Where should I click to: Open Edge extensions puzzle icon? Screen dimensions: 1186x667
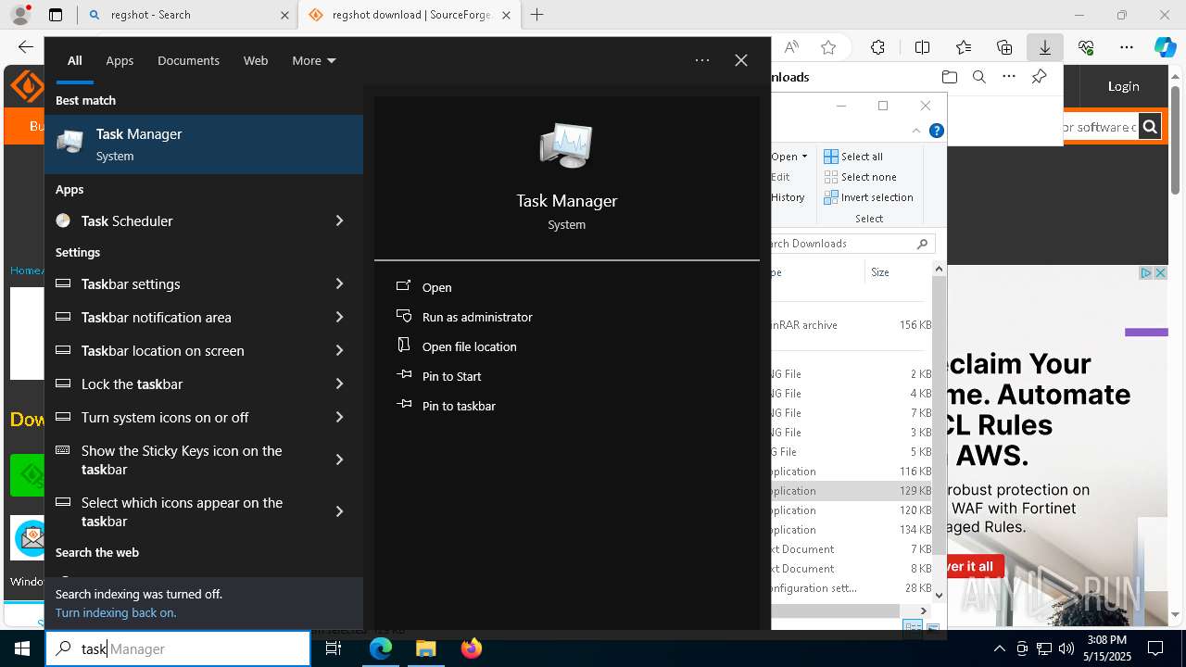(x=877, y=47)
